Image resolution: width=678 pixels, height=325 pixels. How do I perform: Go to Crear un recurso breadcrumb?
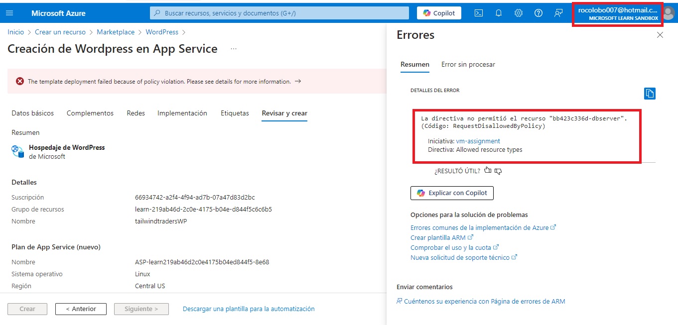tap(60, 32)
